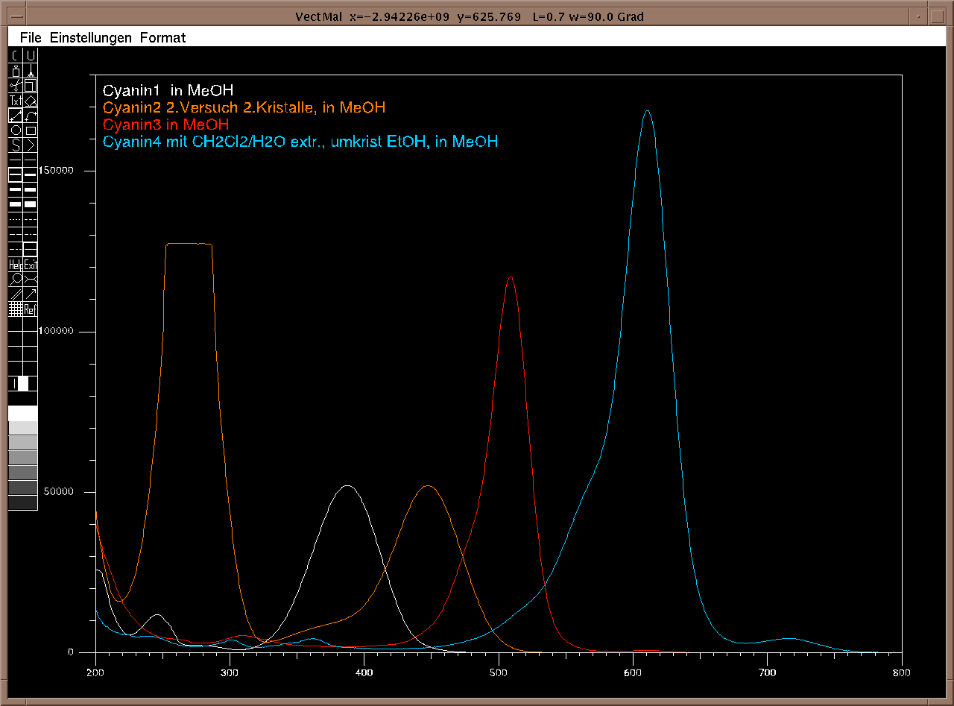The height and width of the screenshot is (706, 954).
Task: Choose the darkest gray color swatch
Action: click(22, 502)
